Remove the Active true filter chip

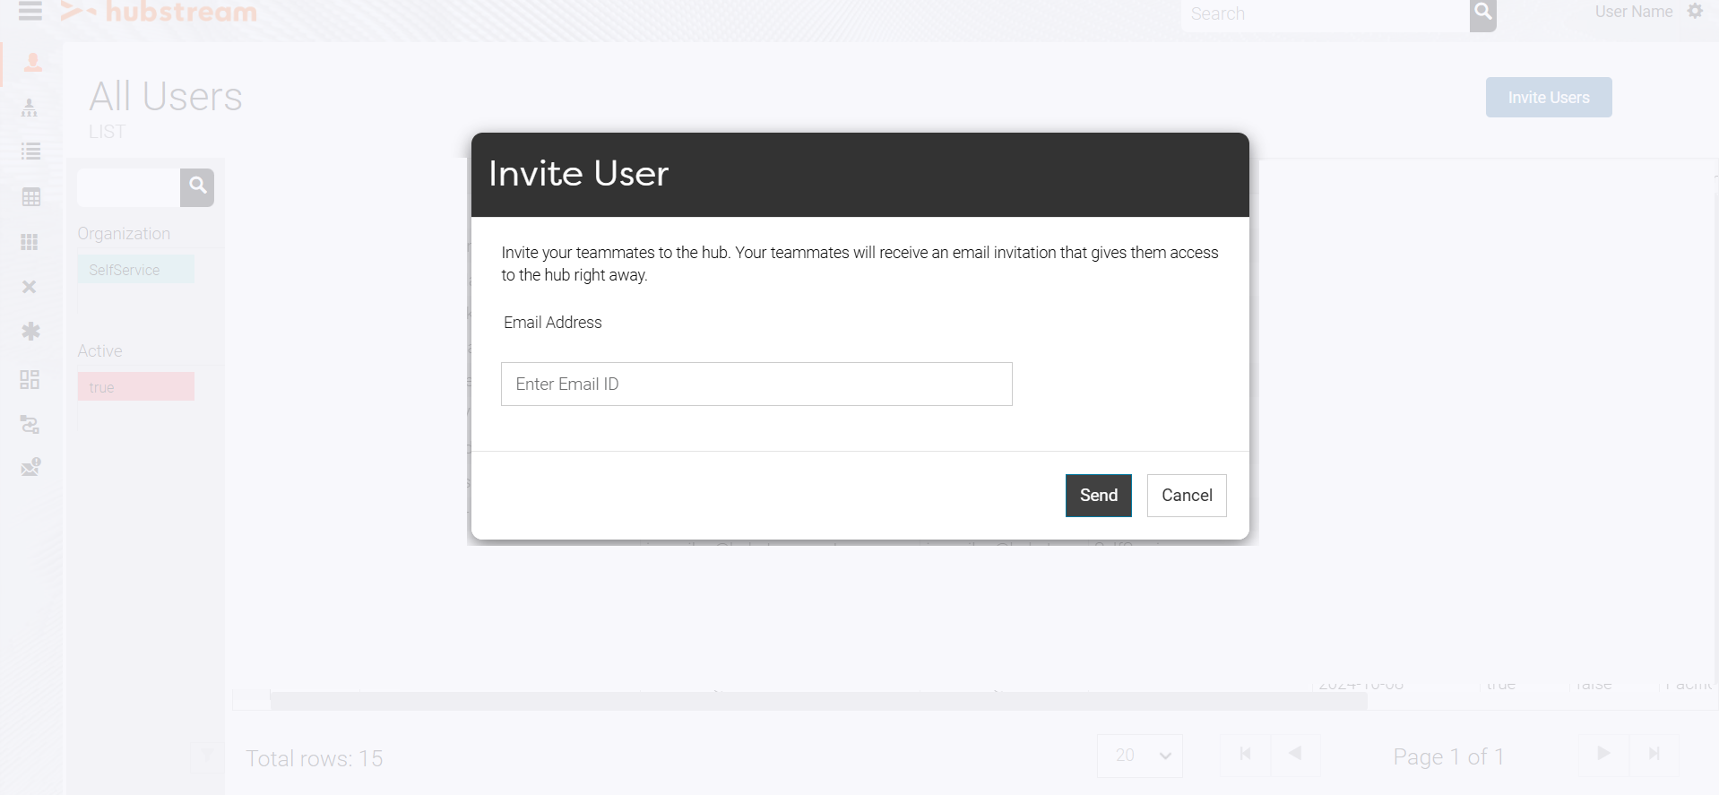coord(135,386)
